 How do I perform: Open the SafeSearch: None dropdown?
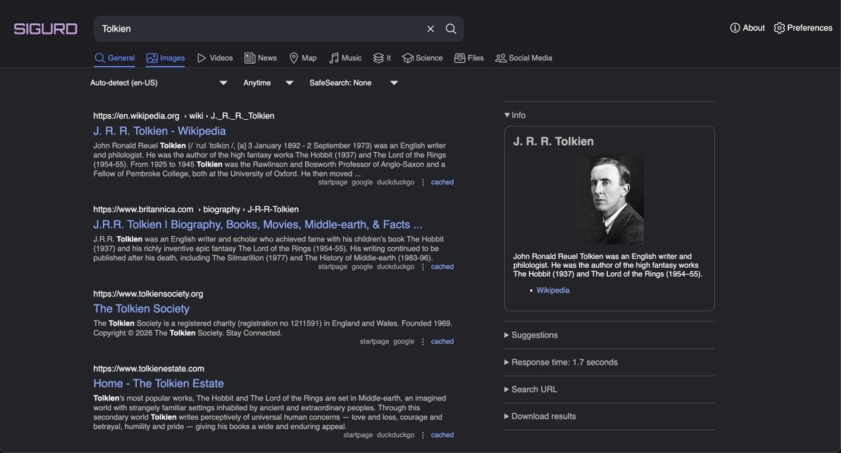tap(354, 83)
